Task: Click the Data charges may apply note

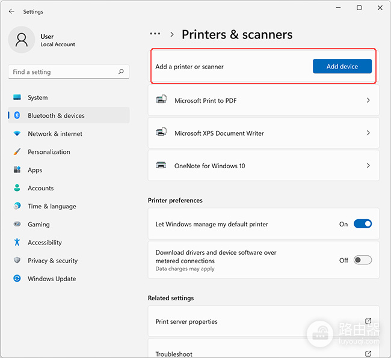Action: click(x=185, y=269)
